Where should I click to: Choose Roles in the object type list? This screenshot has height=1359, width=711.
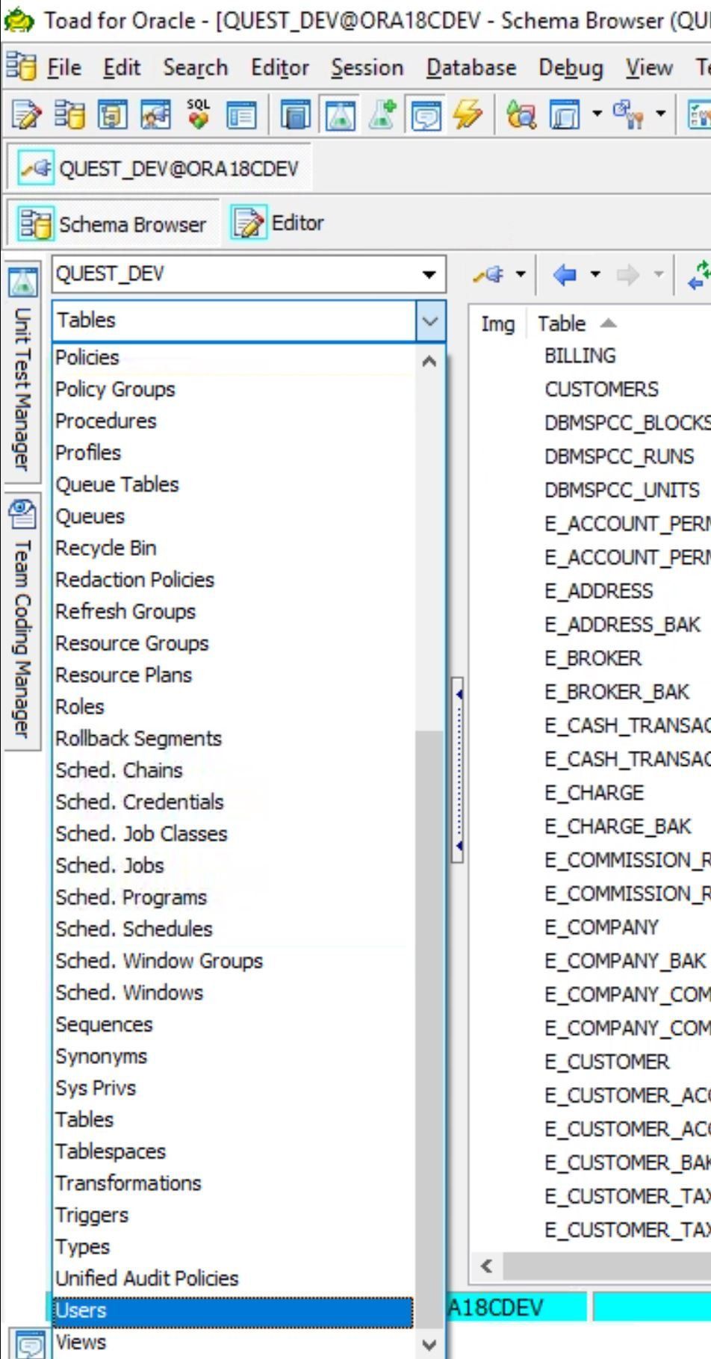[233, 707]
